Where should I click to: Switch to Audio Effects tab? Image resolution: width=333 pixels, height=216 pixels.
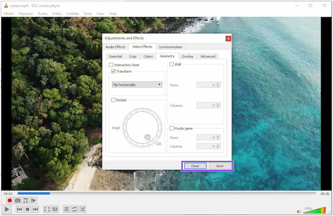click(x=115, y=47)
